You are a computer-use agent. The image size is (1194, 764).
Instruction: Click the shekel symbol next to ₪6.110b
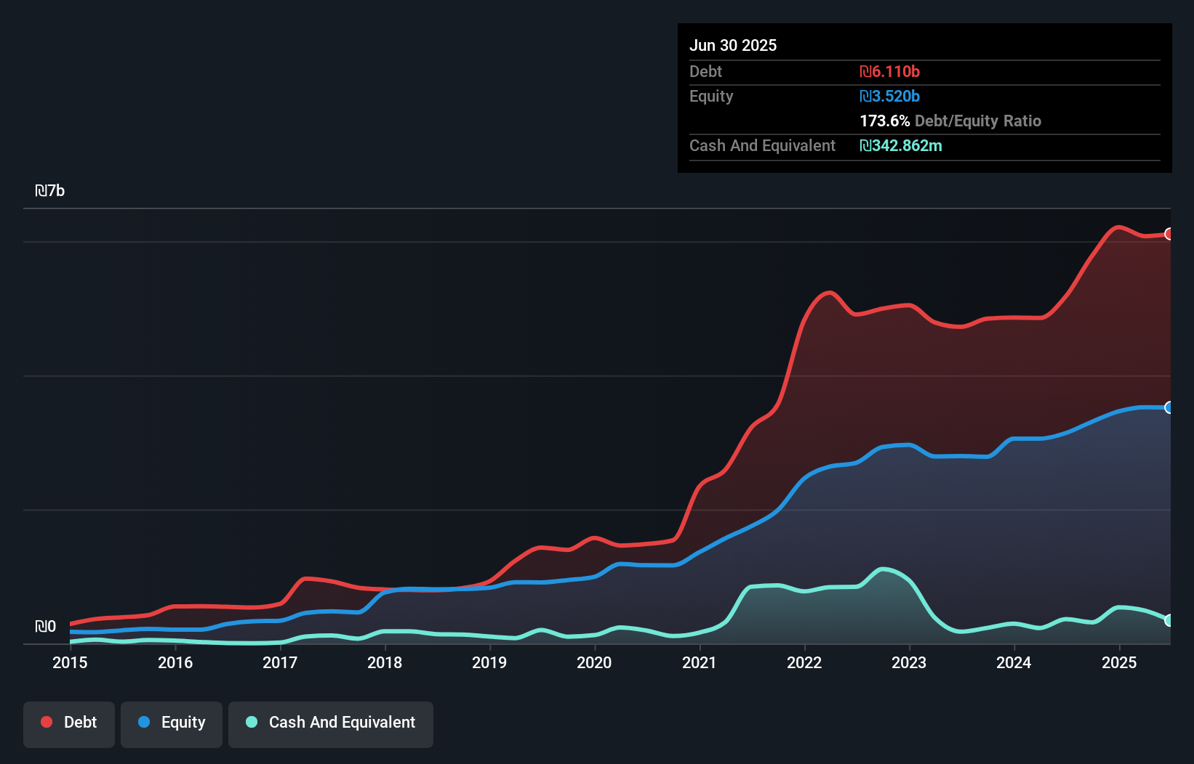pyautogui.click(x=865, y=71)
